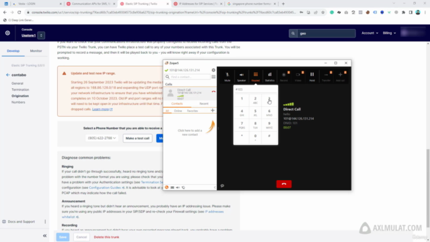Dial star key on keypad

(242, 137)
